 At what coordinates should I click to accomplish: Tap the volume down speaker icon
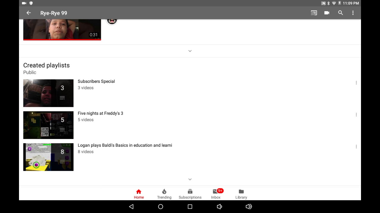[219, 206]
